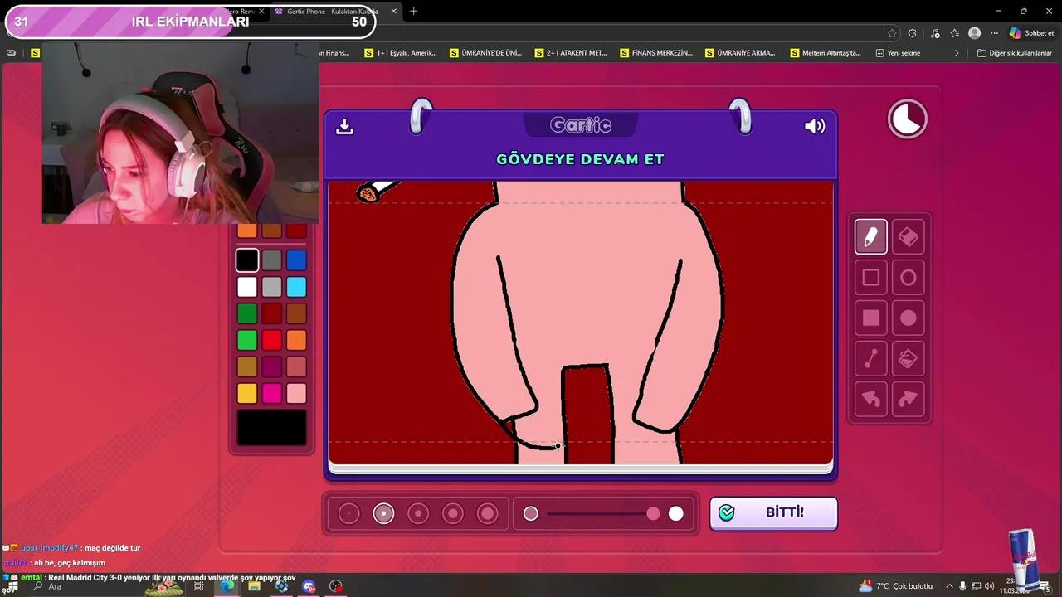This screenshot has height=597, width=1062.
Task: Select the paint bucket fill tool
Action: pos(908,358)
